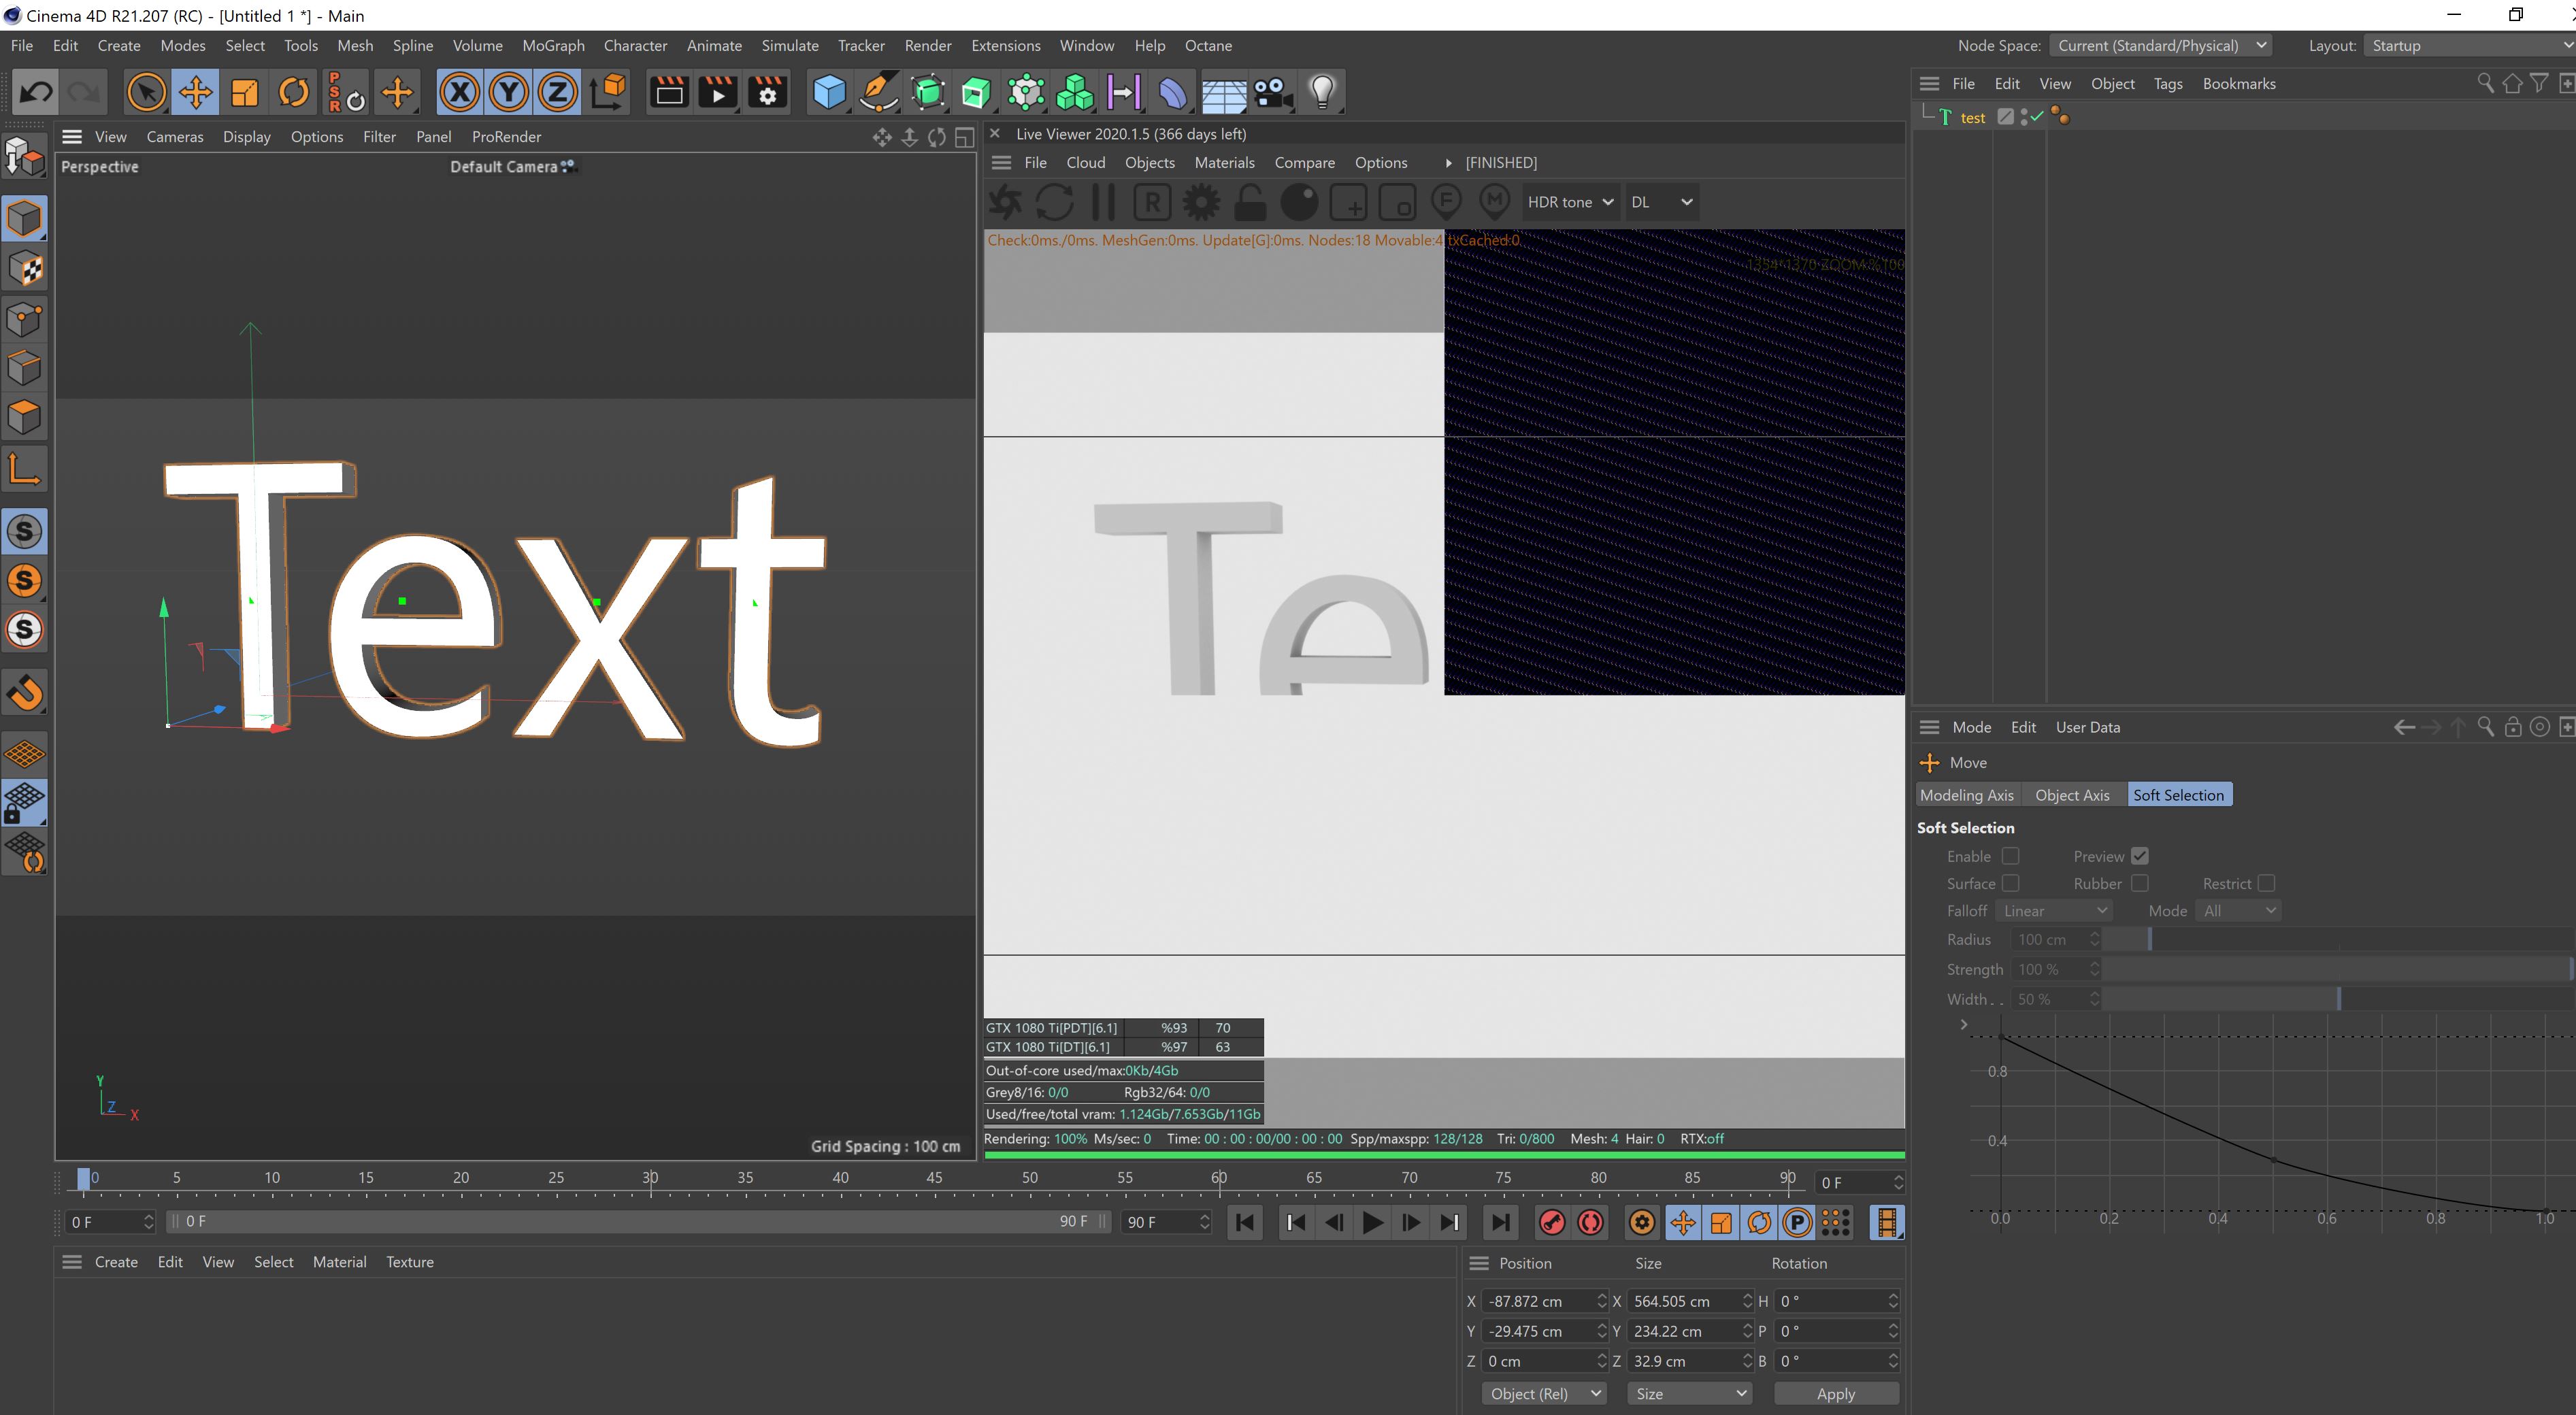Select the Move tool in top toolbar
2576x1415 pixels.
click(196, 93)
